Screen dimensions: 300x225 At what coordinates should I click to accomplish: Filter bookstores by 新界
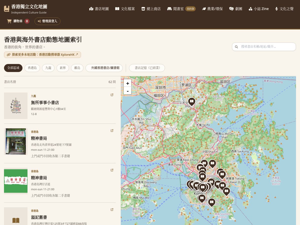[x=63, y=68]
